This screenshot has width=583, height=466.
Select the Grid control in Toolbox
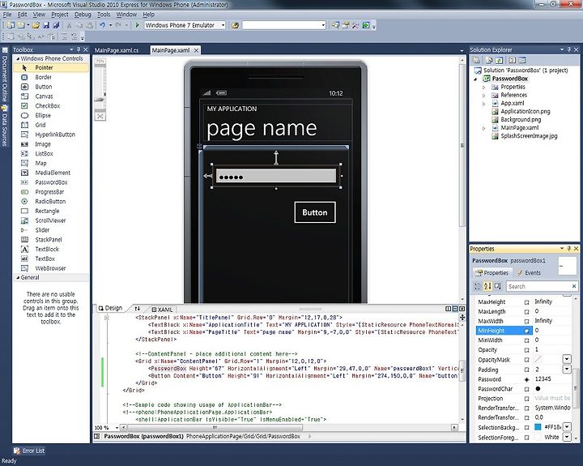pos(51,125)
